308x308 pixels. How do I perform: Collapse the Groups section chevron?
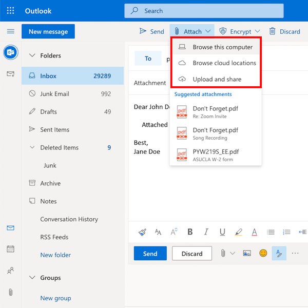pyautogui.click(x=32, y=278)
